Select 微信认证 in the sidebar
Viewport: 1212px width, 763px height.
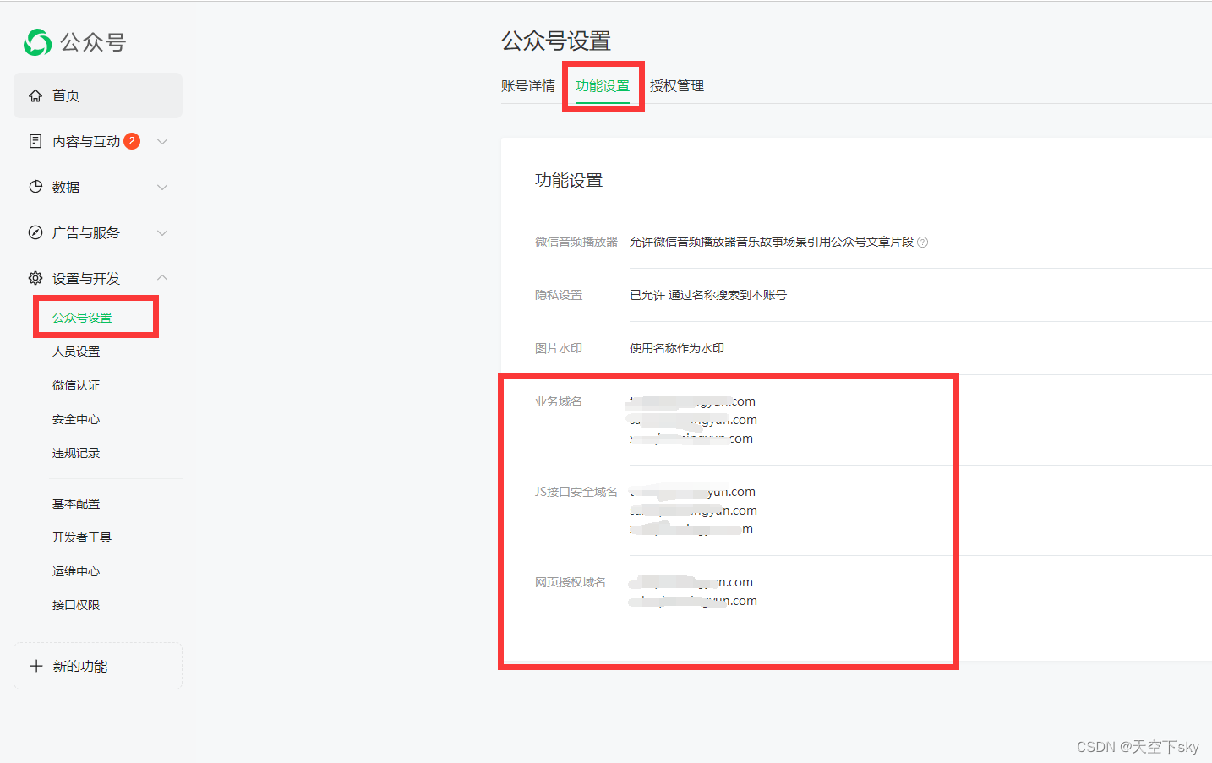coord(76,385)
